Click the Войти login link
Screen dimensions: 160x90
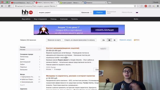pos(136,19)
